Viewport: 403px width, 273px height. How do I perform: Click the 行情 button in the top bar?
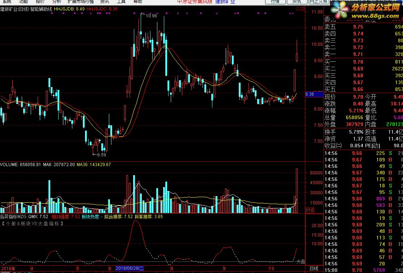tap(275, 1)
